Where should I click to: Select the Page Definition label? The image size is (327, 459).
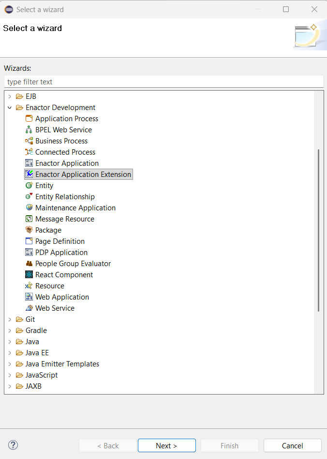click(60, 241)
